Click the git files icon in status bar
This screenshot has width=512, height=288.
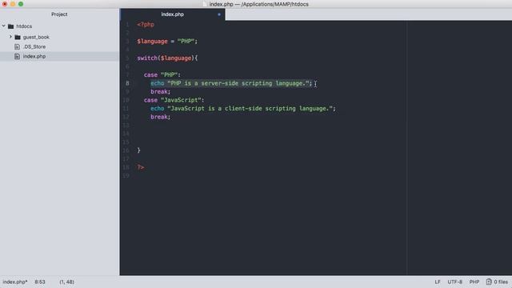[489, 282]
